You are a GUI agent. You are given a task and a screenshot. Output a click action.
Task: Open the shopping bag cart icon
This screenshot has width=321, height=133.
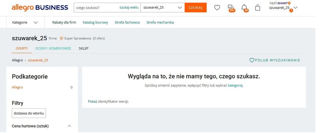tap(258, 8)
